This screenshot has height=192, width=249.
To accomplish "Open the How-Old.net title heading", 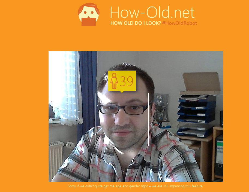I will (152, 13).
